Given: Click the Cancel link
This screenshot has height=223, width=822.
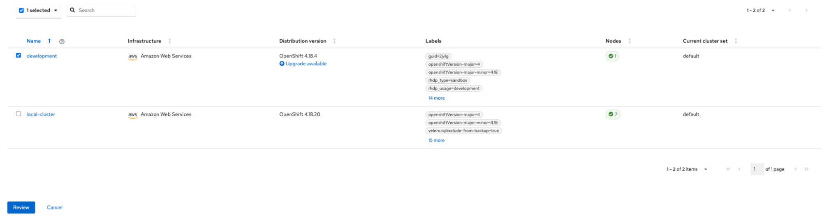Looking at the screenshot, I should tap(55, 207).
